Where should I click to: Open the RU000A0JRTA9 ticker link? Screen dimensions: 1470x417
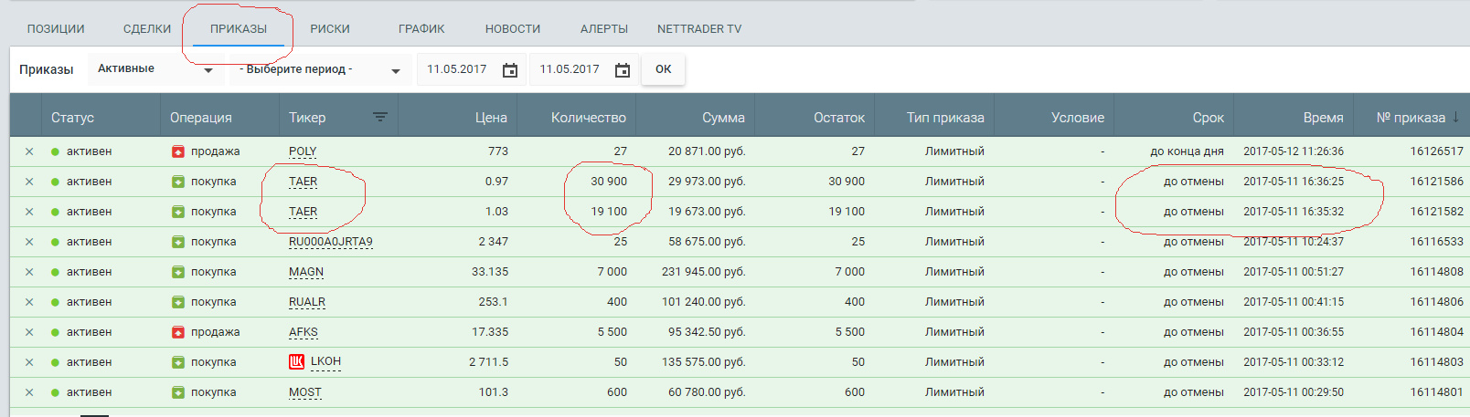pos(331,242)
